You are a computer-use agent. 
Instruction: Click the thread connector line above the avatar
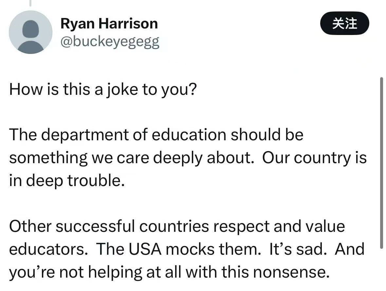[x=30, y=3]
